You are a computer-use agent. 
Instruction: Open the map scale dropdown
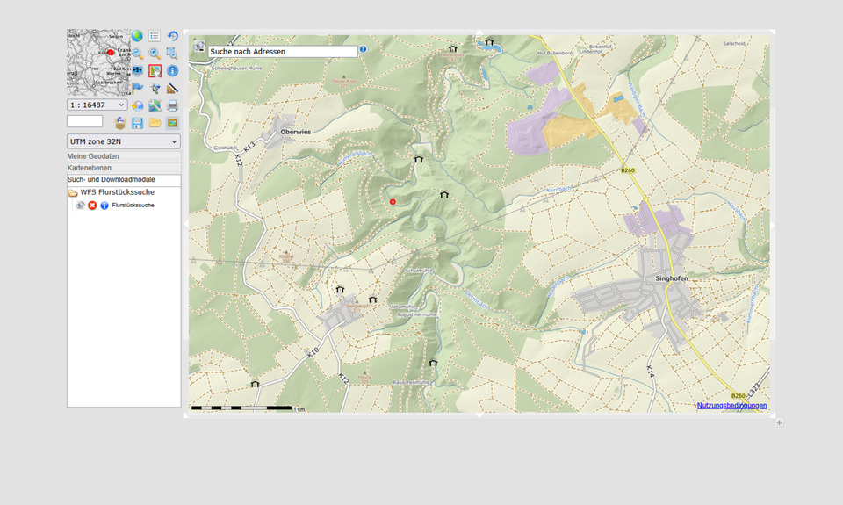[97, 105]
